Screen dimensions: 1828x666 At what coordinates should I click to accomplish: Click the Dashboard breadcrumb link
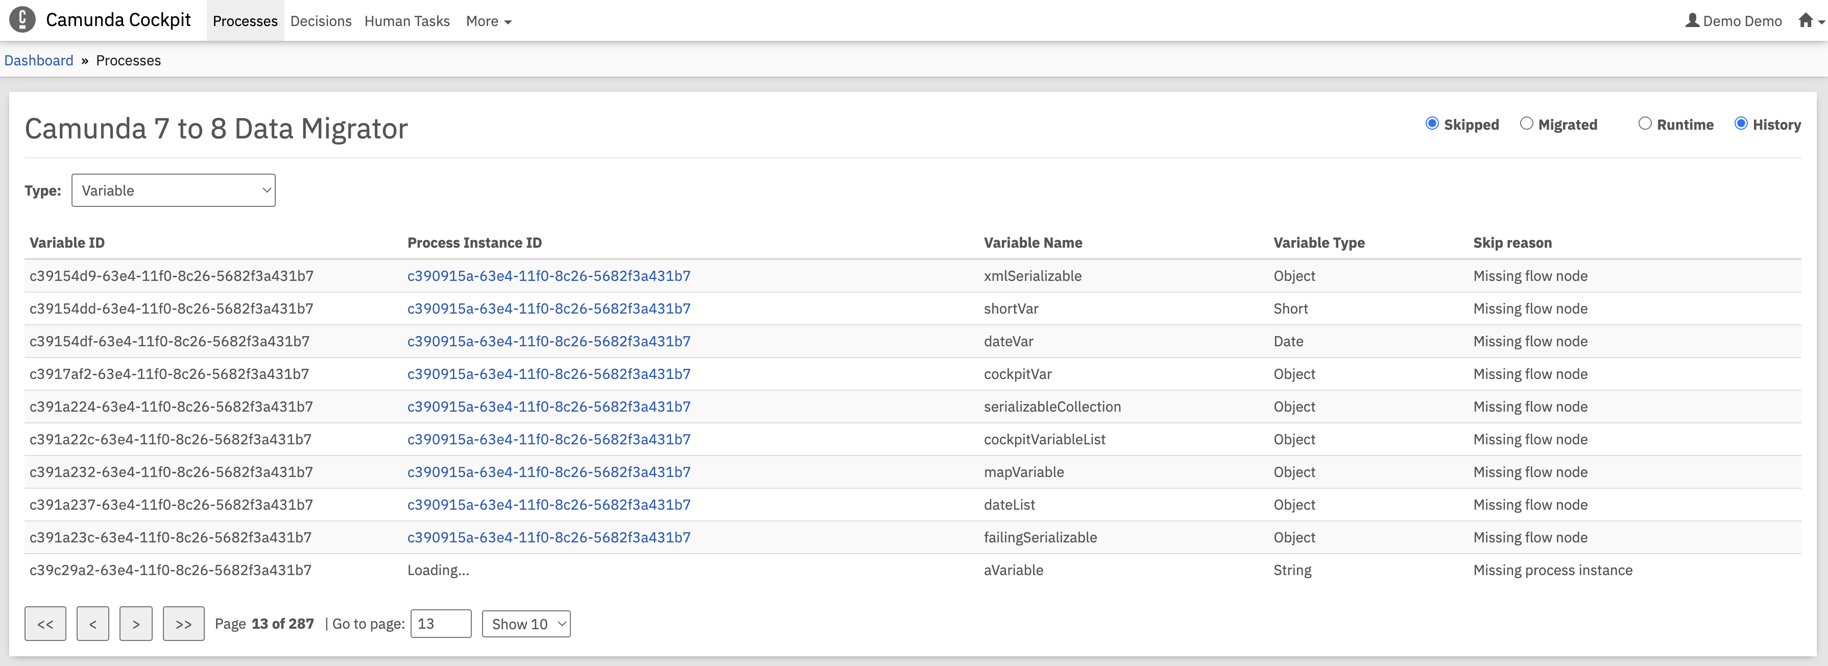pyautogui.click(x=39, y=60)
